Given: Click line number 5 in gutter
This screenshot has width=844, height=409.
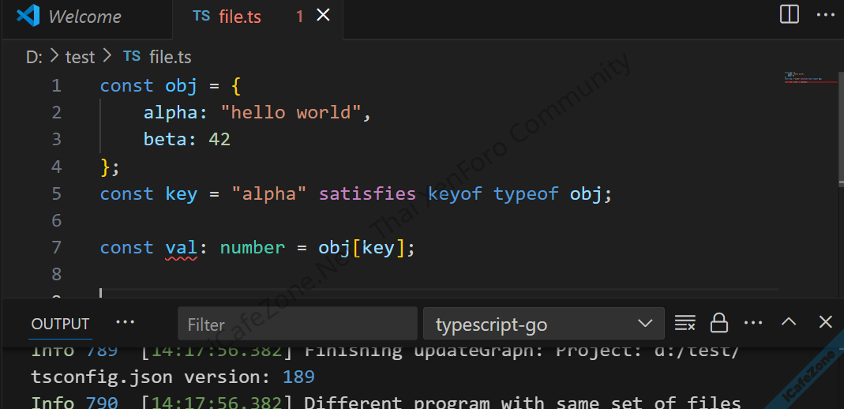Looking at the screenshot, I should point(57,193).
